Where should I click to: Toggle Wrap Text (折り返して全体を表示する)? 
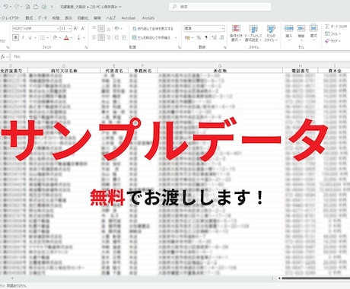pos(152,28)
